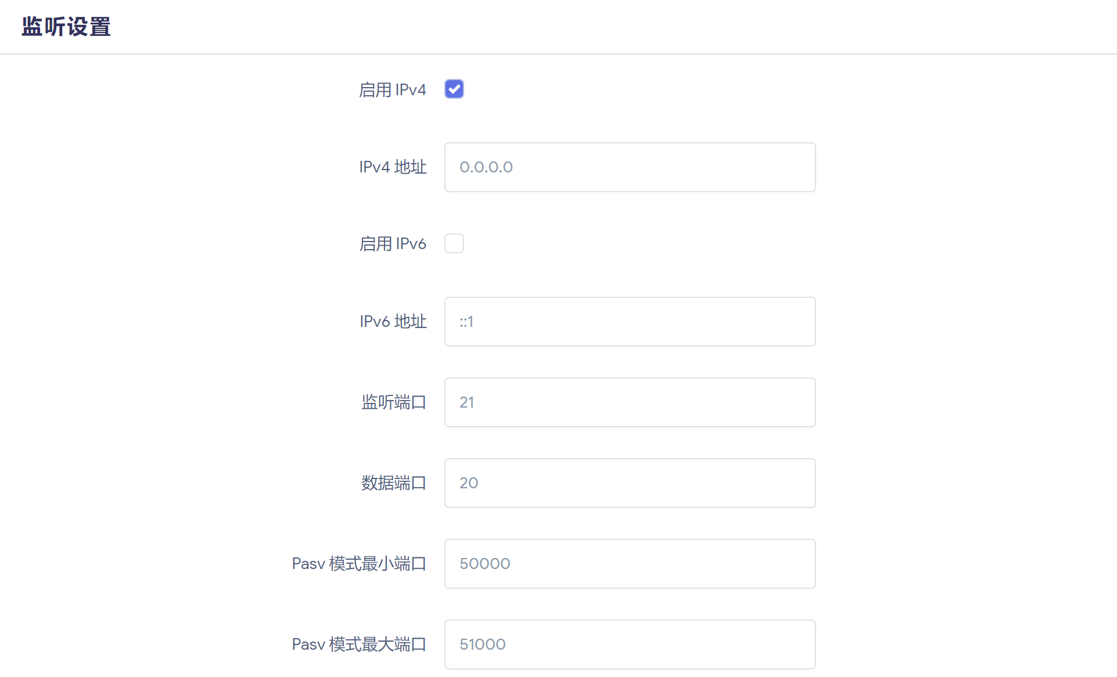This screenshot has height=677, width=1117.
Task: Toggle the IPv4 enable checkbox
Action: [454, 88]
